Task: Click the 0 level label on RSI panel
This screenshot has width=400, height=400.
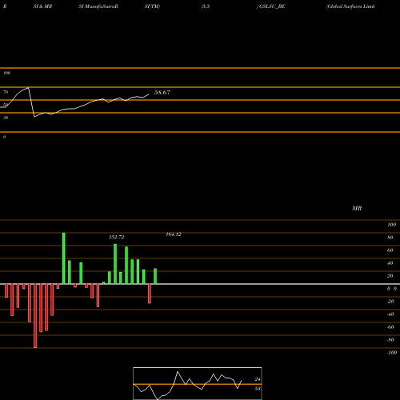Action: (4, 137)
